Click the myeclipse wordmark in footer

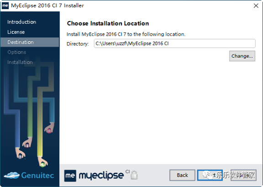click(x=101, y=176)
